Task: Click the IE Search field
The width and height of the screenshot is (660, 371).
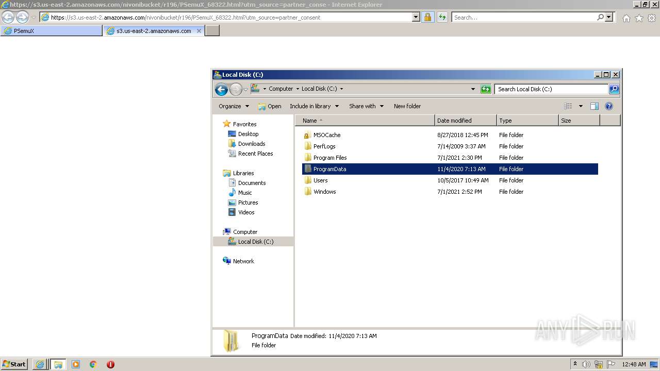Action: (x=523, y=18)
